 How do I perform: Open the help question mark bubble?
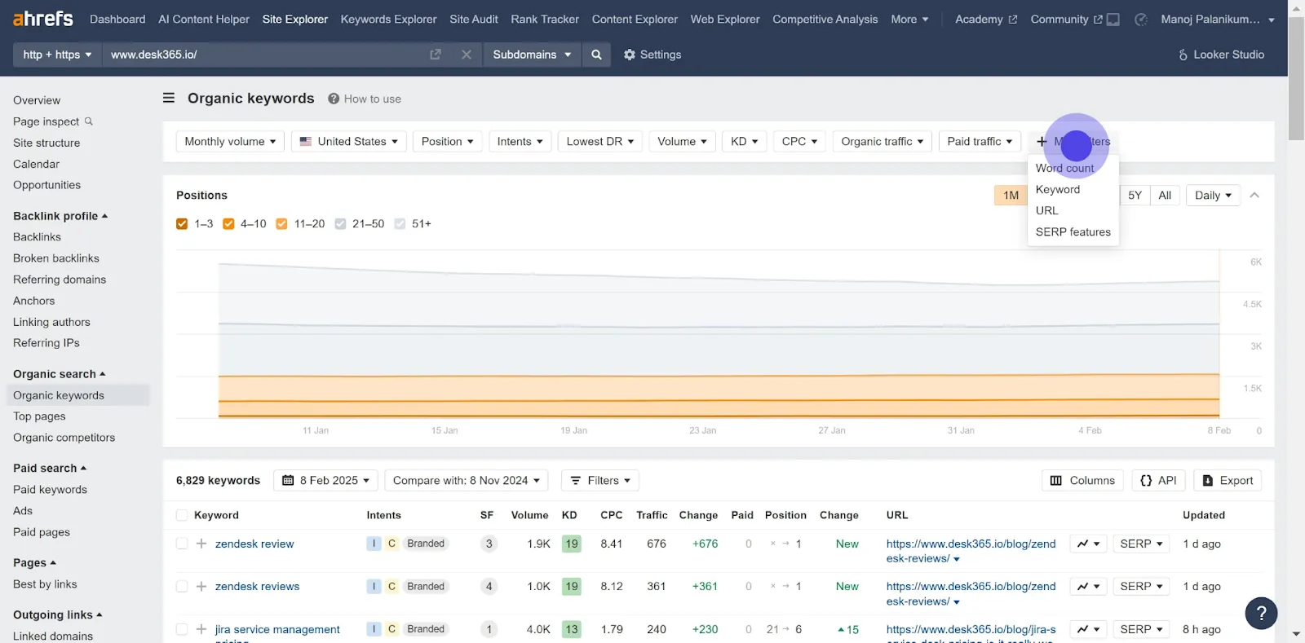pyautogui.click(x=1261, y=614)
